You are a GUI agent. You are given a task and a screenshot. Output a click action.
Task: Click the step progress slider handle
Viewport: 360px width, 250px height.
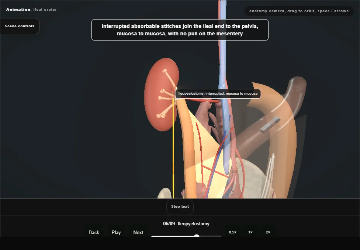pyautogui.click(x=197, y=236)
